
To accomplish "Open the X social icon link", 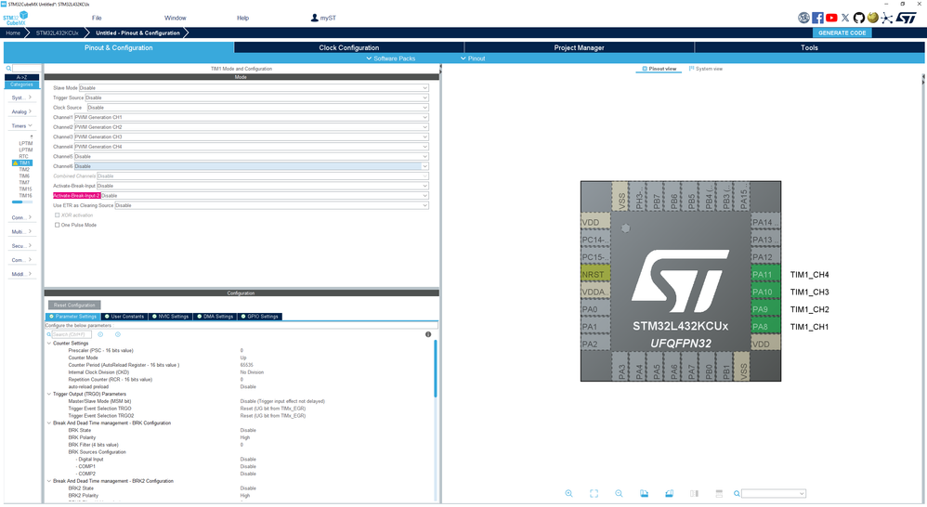I will pyautogui.click(x=845, y=18).
